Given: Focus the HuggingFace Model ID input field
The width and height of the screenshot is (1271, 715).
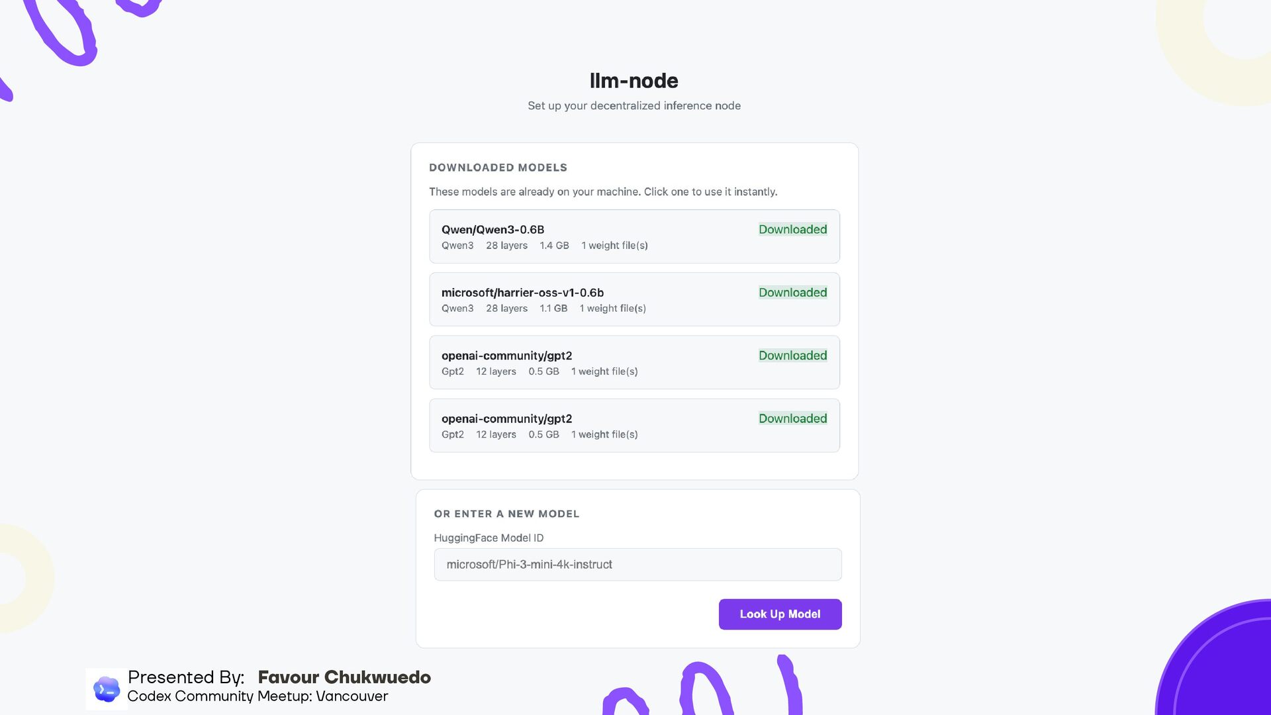Looking at the screenshot, I should pyautogui.click(x=637, y=565).
